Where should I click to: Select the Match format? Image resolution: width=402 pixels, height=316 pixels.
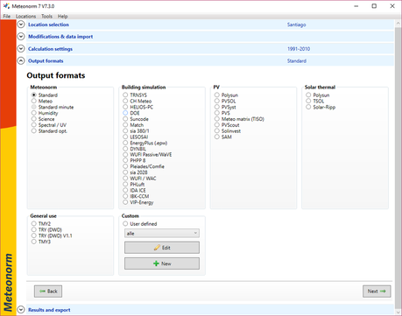click(x=125, y=125)
